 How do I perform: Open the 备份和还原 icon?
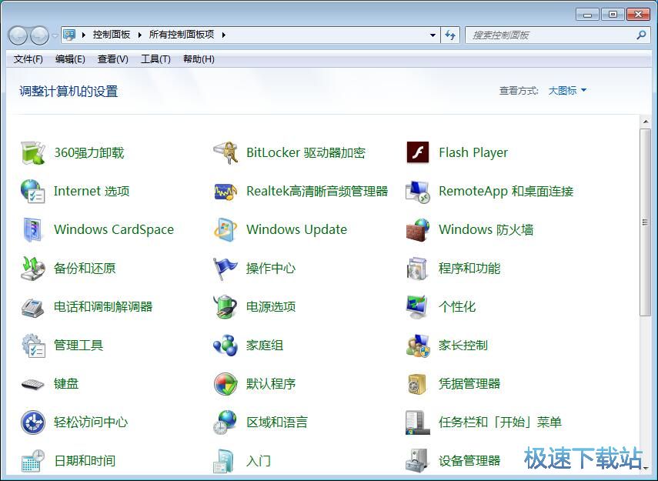(33, 268)
